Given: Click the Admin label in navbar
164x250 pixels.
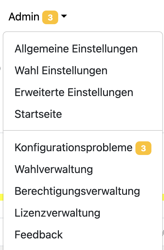Looking at the screenshot, I should pyautogui.click(x=24, y=17).
